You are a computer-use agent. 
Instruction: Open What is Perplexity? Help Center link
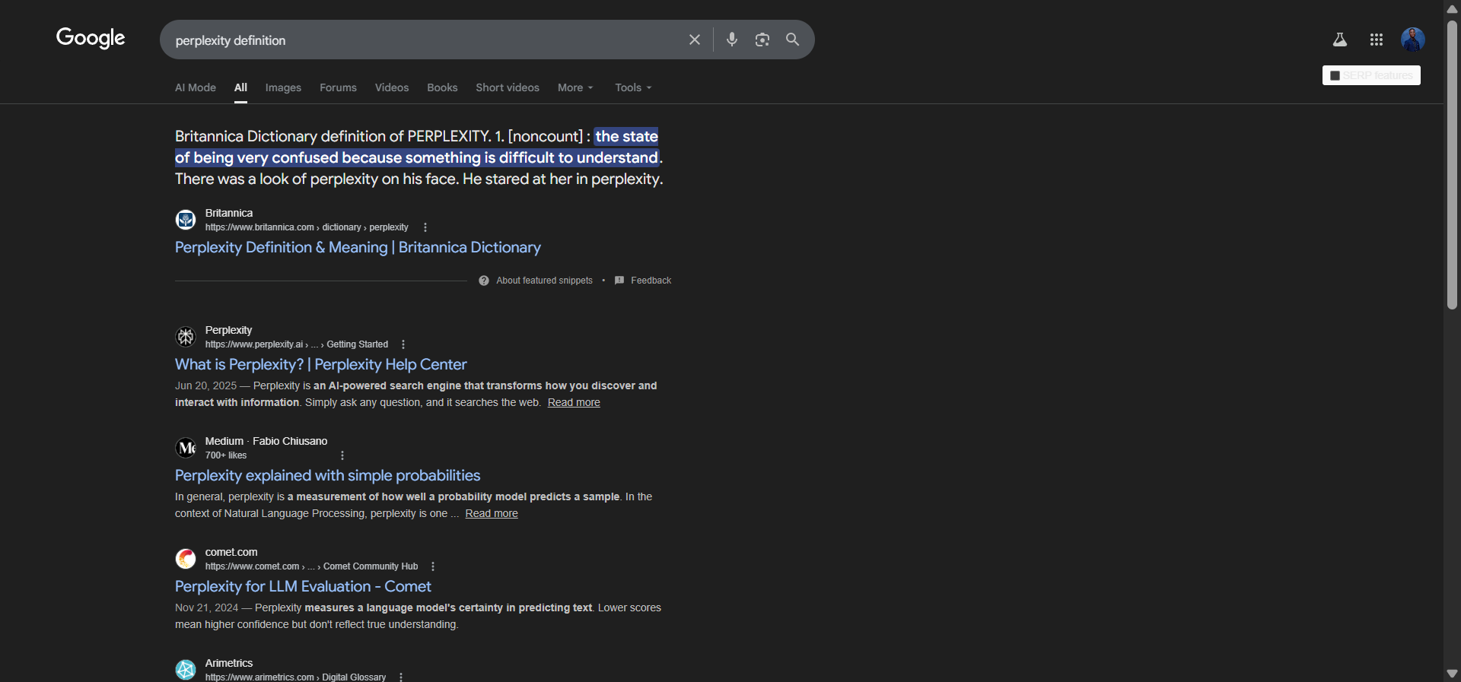(x=320, y=364)
